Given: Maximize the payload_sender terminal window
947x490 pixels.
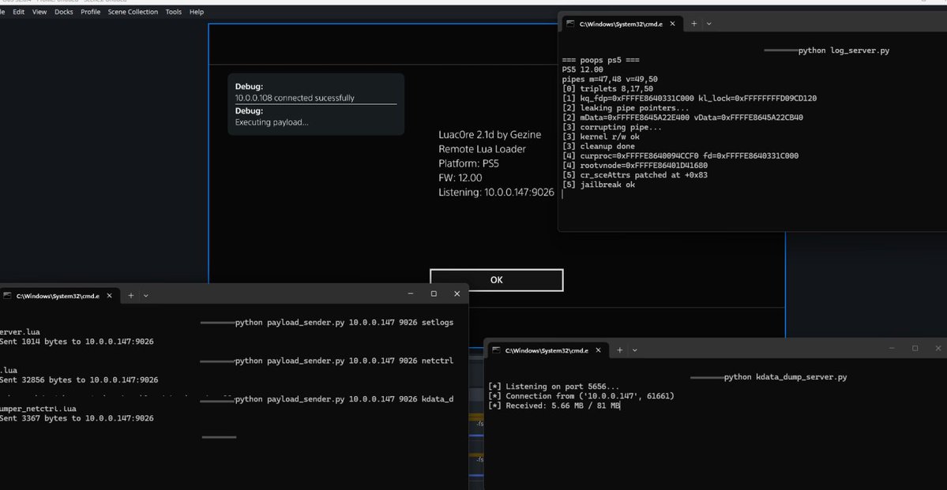Looking at the screenshot, I should (x=434, y=294).
